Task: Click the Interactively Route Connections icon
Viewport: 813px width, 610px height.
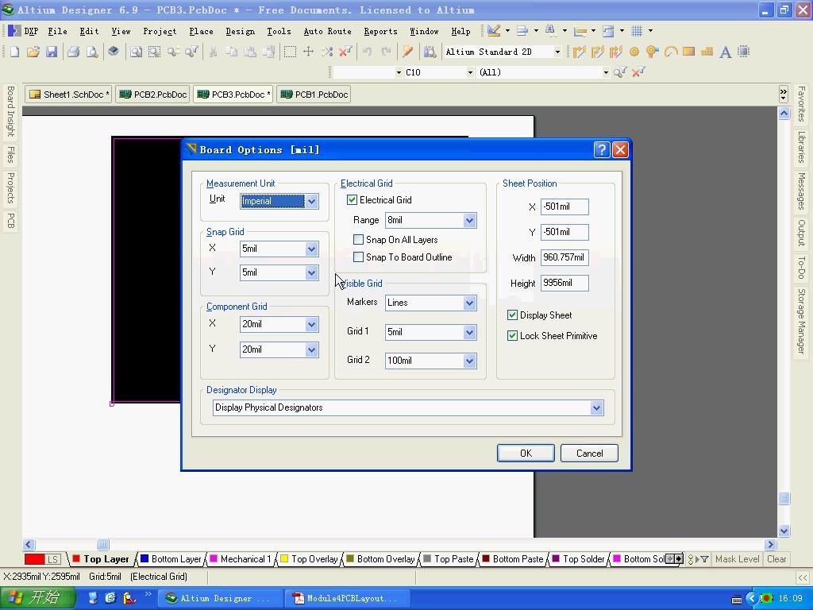Action: point(579,52)
